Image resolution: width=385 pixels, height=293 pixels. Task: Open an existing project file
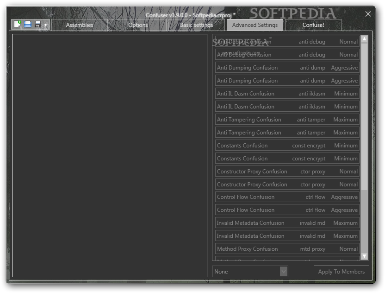pyautogui.click(x=28, y=24)
